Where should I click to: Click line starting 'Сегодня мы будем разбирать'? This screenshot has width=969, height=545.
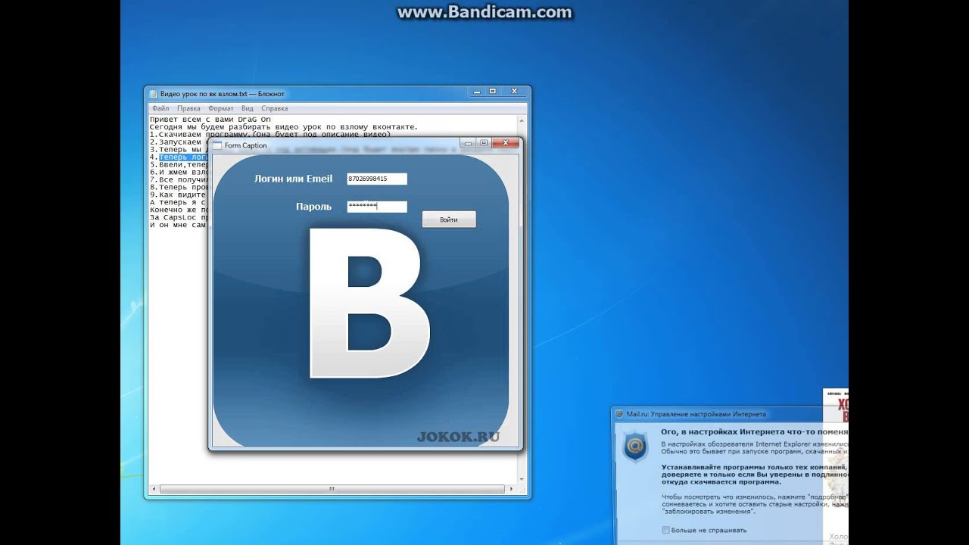pos(284,127)
